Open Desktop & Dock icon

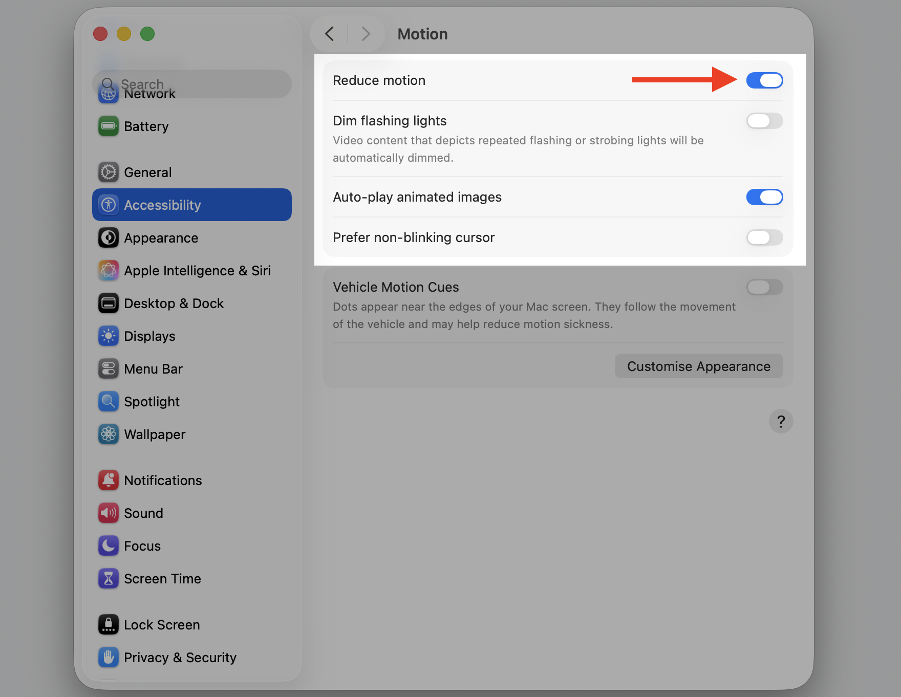point(109,303)
